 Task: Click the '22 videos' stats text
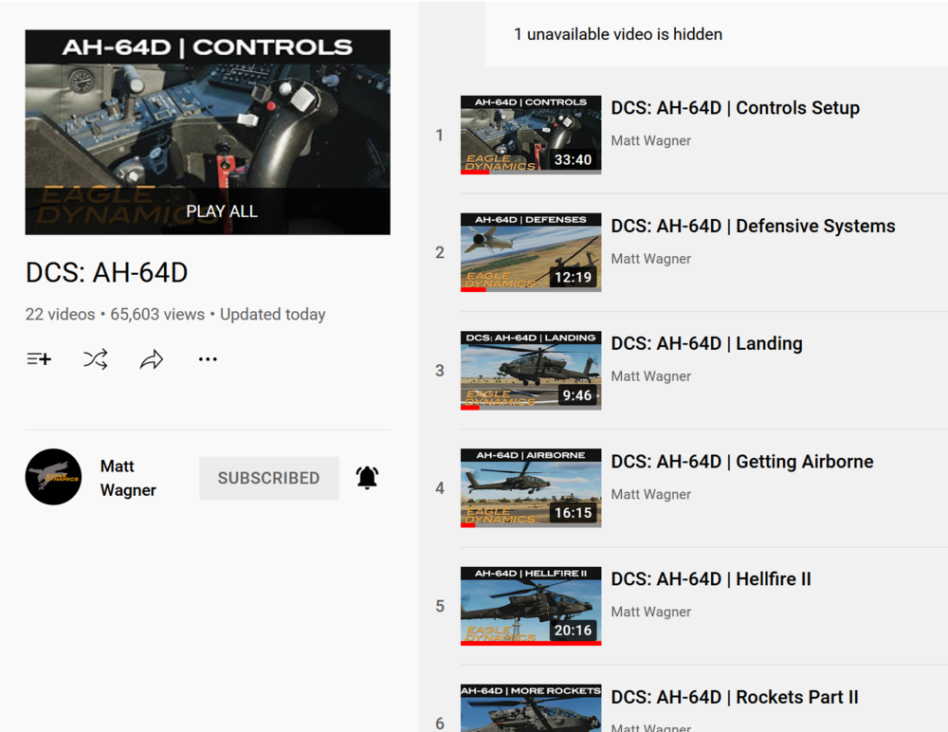pos(60,315)
